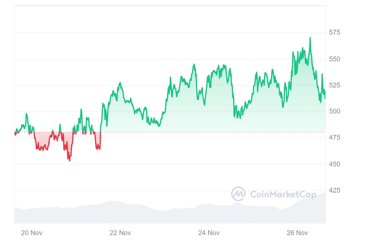This screenshot has width=365, height=243.
Task: Click the first data point at chart's left end
Action: pyautogui.click(x=15, y=134)
